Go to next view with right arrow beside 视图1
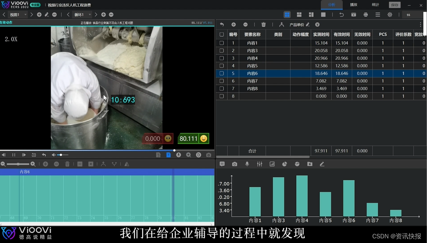 tap(31, 15)
